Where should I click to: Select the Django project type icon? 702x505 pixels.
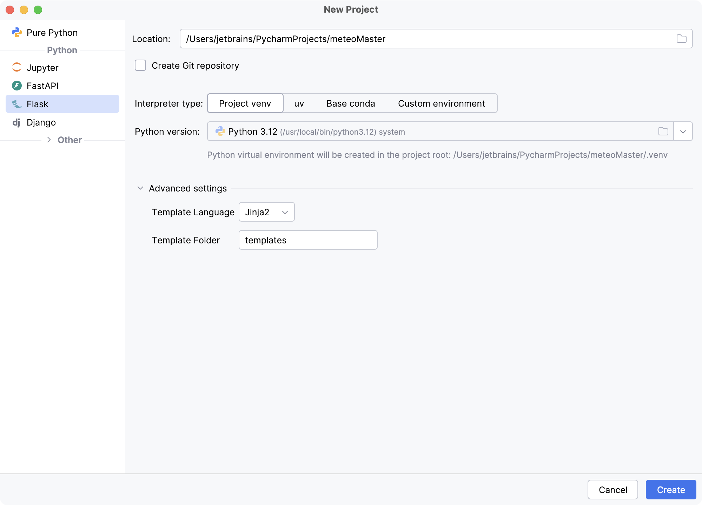click(x=17, y=122)
